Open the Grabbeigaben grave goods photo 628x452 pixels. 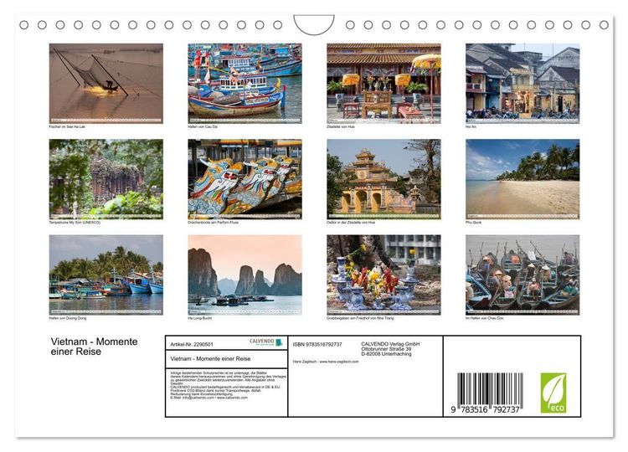383,275
